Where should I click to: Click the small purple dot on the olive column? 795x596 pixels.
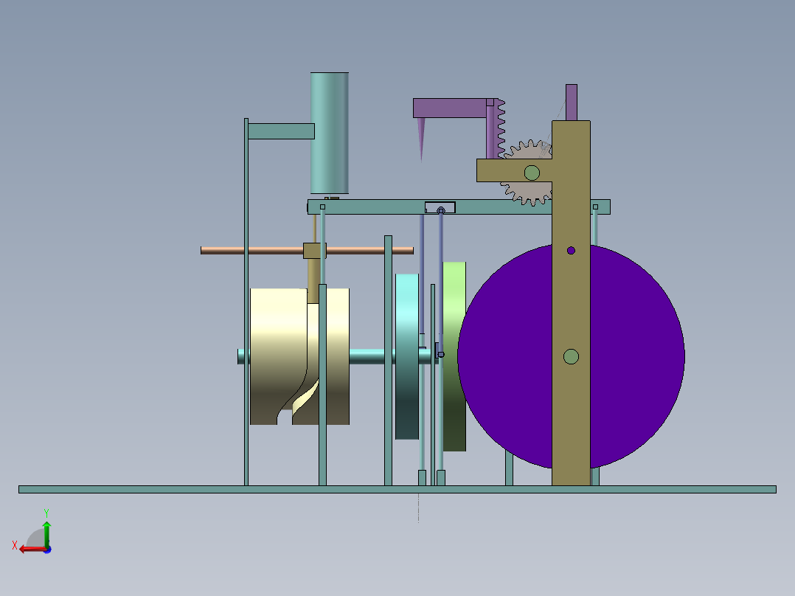click(x=571, y=251)
